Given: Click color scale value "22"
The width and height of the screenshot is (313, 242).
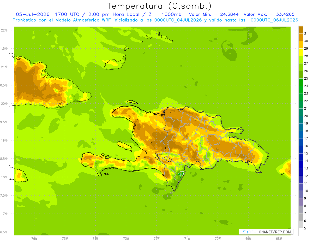Looking at the screenshot, I should pyautogui.click(x=306, y=101).
